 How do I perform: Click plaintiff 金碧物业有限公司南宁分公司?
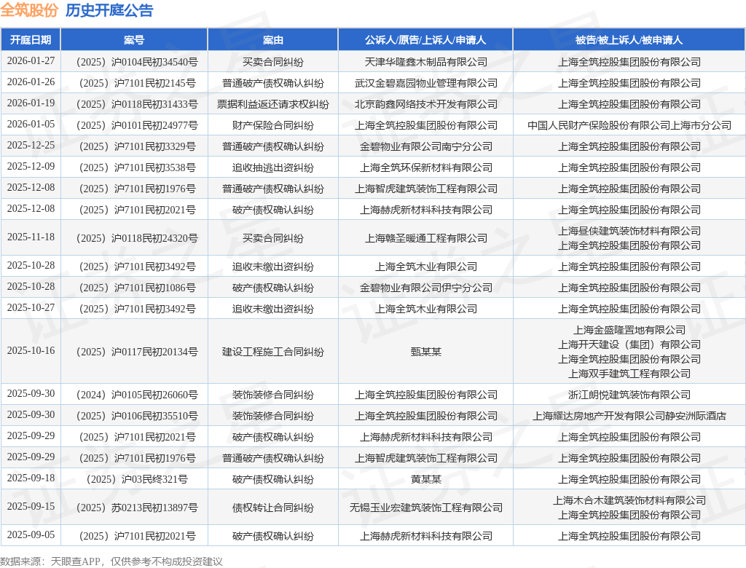point(425,146)
